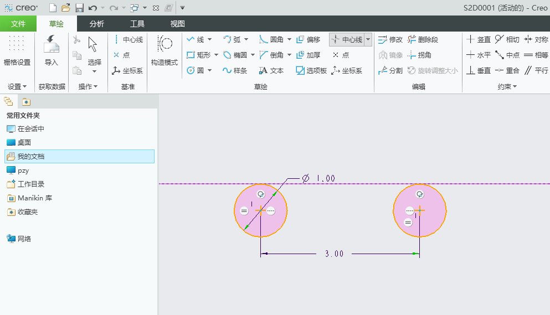Apply the 中点 midpoint constraint
Viewport: 550px width, 315px height.
(x=507, y=55)
